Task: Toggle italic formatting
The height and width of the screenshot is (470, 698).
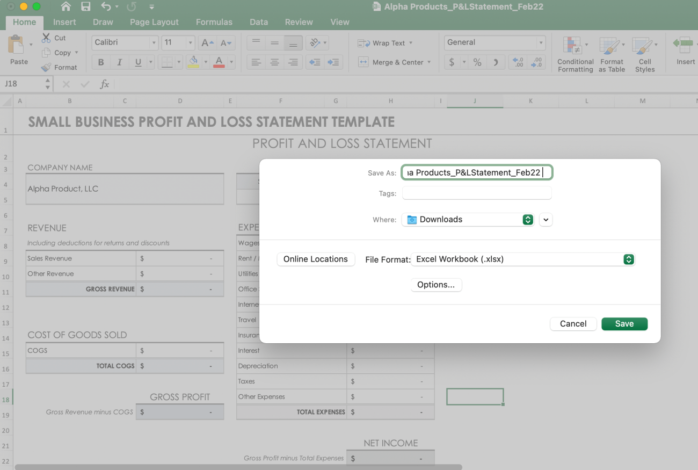Action: coord(120,62)
